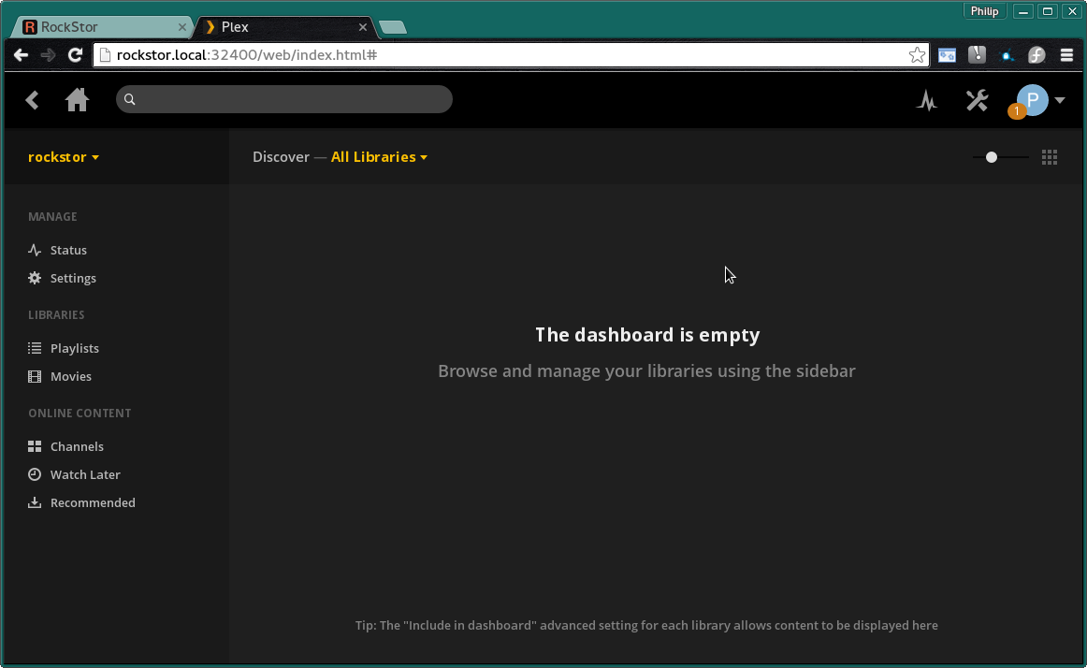
Task: Click browser forward button
Action: pyautogui.click(x=48, y=55)
